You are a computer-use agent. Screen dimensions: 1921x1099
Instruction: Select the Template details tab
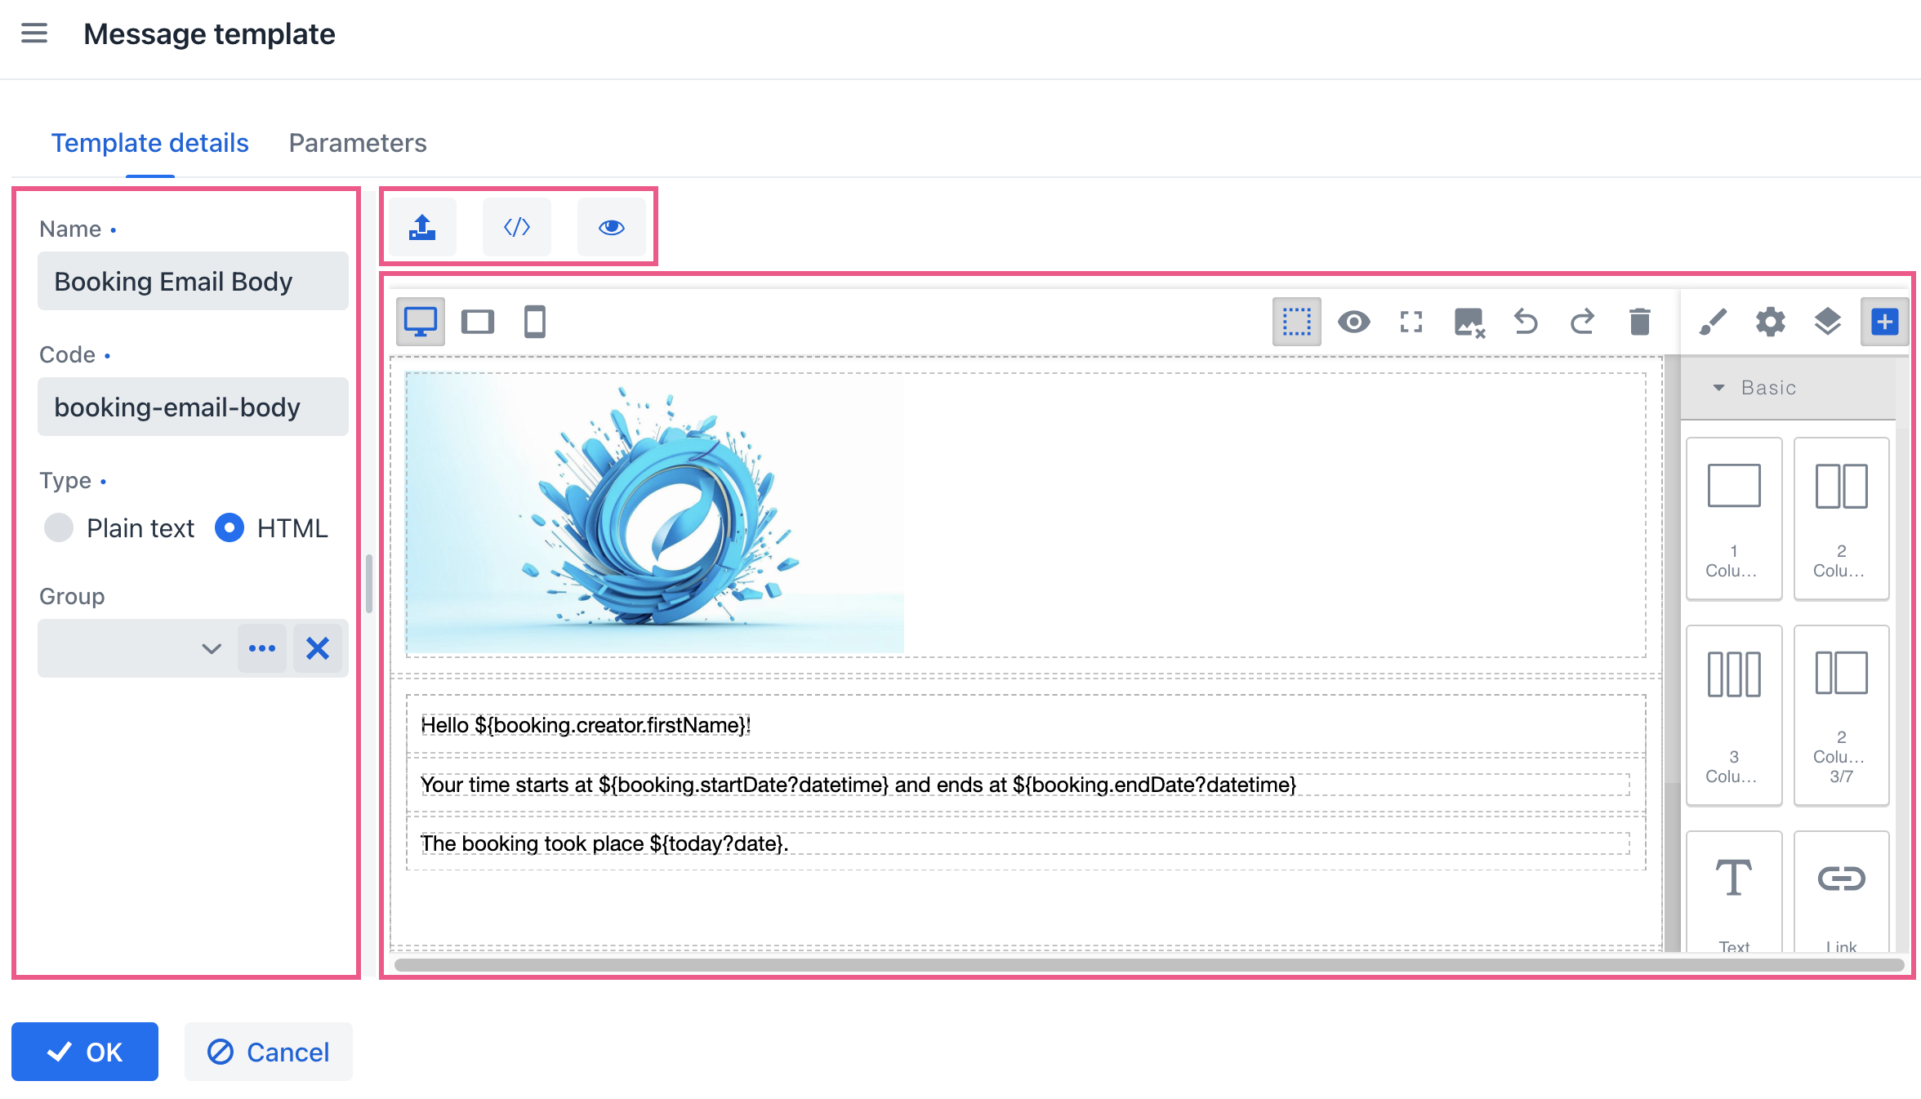coord(150,143)
